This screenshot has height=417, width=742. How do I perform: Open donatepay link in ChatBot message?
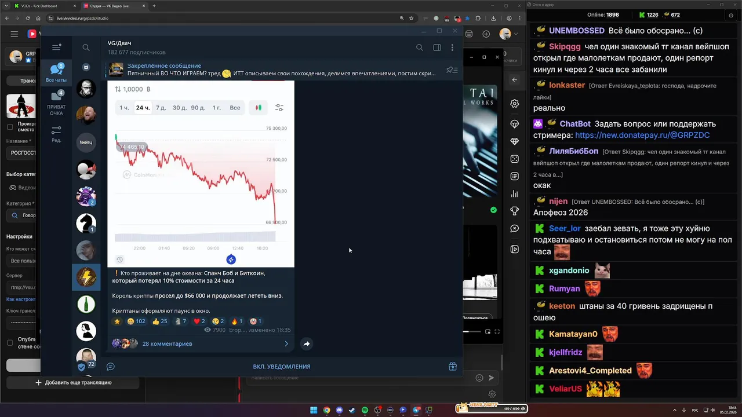click(642, 135)
